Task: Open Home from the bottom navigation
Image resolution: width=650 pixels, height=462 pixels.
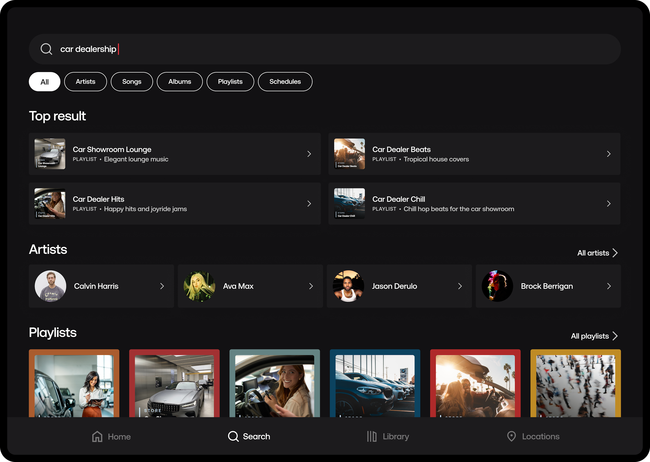Action: pos(111,436)
